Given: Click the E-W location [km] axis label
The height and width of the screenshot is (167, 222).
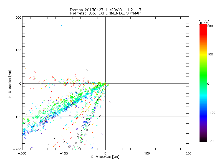Looking at the screenshot, I should pyautogui.click(x=105, y=157).
